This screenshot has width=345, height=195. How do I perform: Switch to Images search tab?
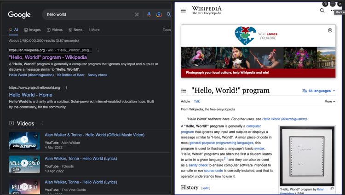(x=32, y=30)
